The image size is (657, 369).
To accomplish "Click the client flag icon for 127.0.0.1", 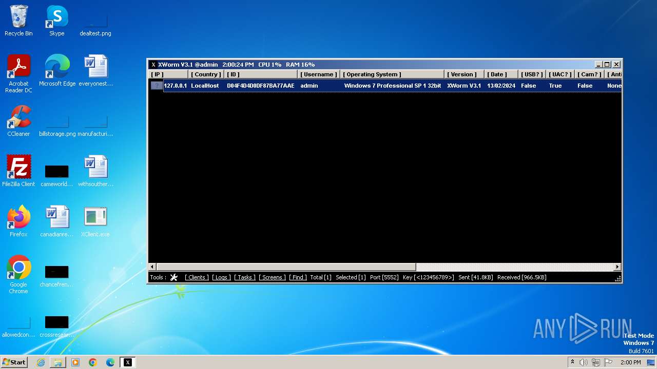I will 156,86.
